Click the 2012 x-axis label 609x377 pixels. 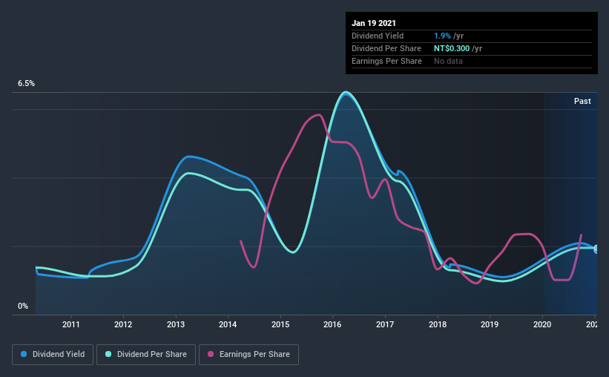click(123, 324)
